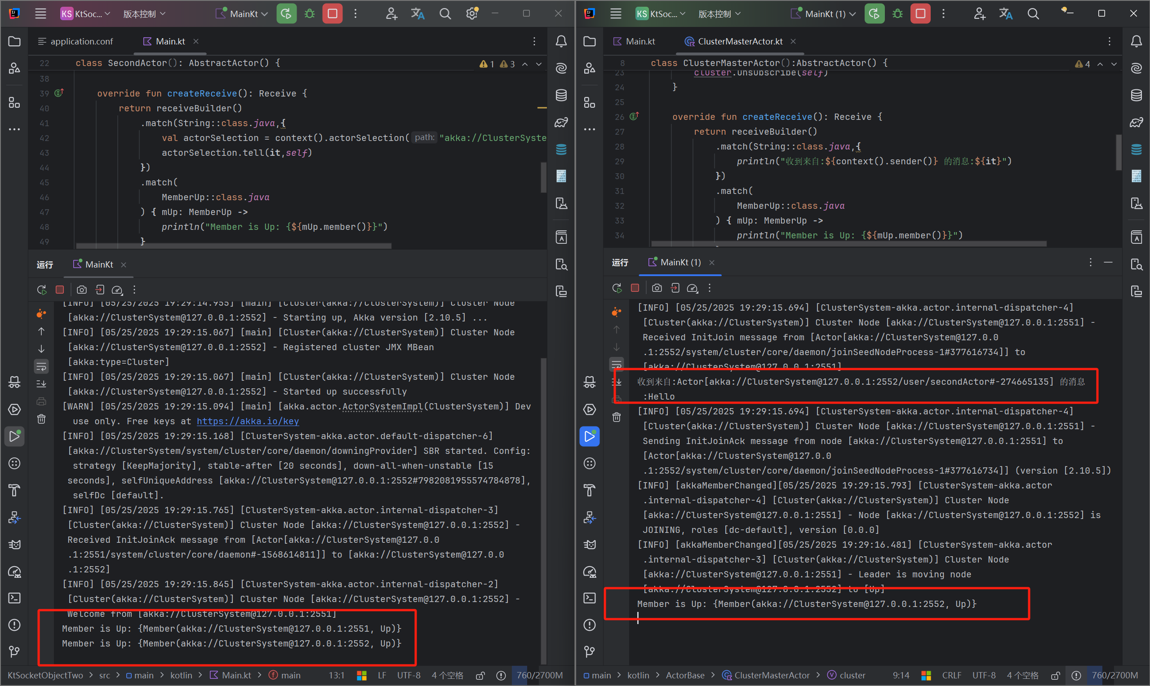Click ClusterMasterActor breadcrumb in right status bar
The height and width of the screenshot is (686, 1150).
click(766, 675)
